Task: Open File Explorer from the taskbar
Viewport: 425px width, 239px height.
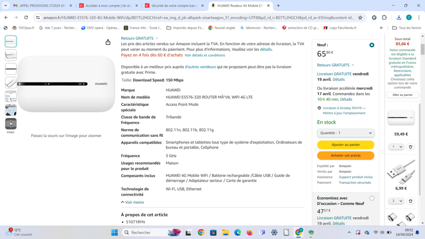Action: coord(225,233)
